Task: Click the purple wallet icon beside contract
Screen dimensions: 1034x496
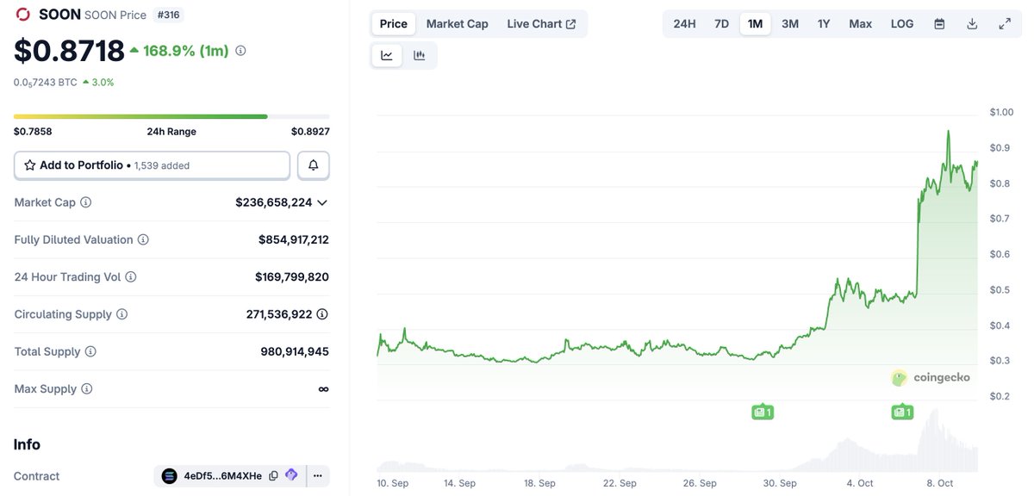Action: click(x=291, y=475)
